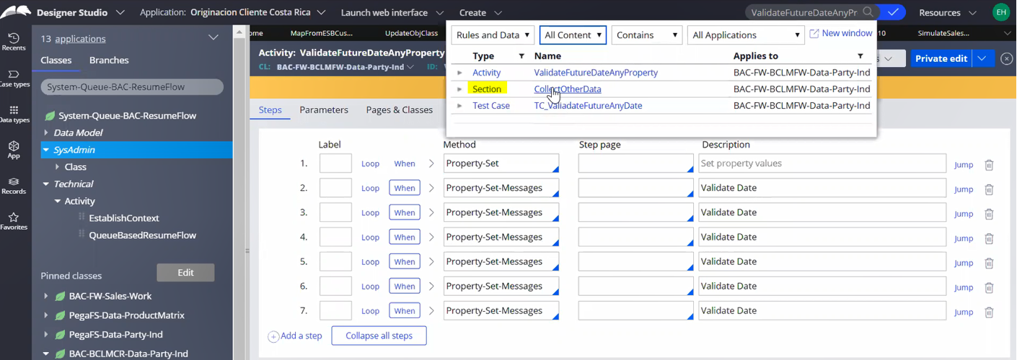Select the Branches tab
1017x360 pixels.
(x=109, y=60)
